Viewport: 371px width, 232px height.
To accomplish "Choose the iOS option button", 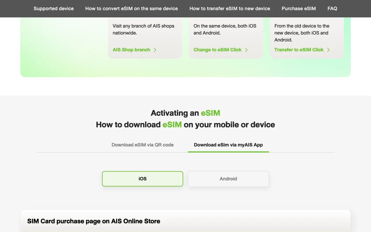I will [143, 179].
